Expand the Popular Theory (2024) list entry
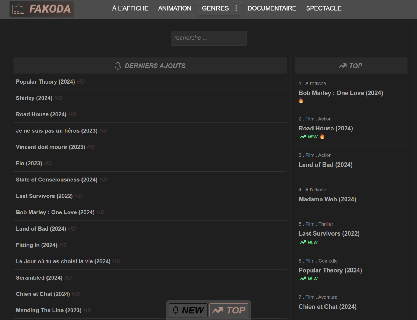 pyautogui.click(x=45, y=82)
